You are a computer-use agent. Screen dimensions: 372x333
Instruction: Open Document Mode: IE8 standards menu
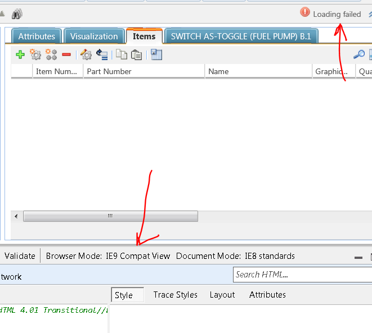pyautogui.click(x=235, y=256)
